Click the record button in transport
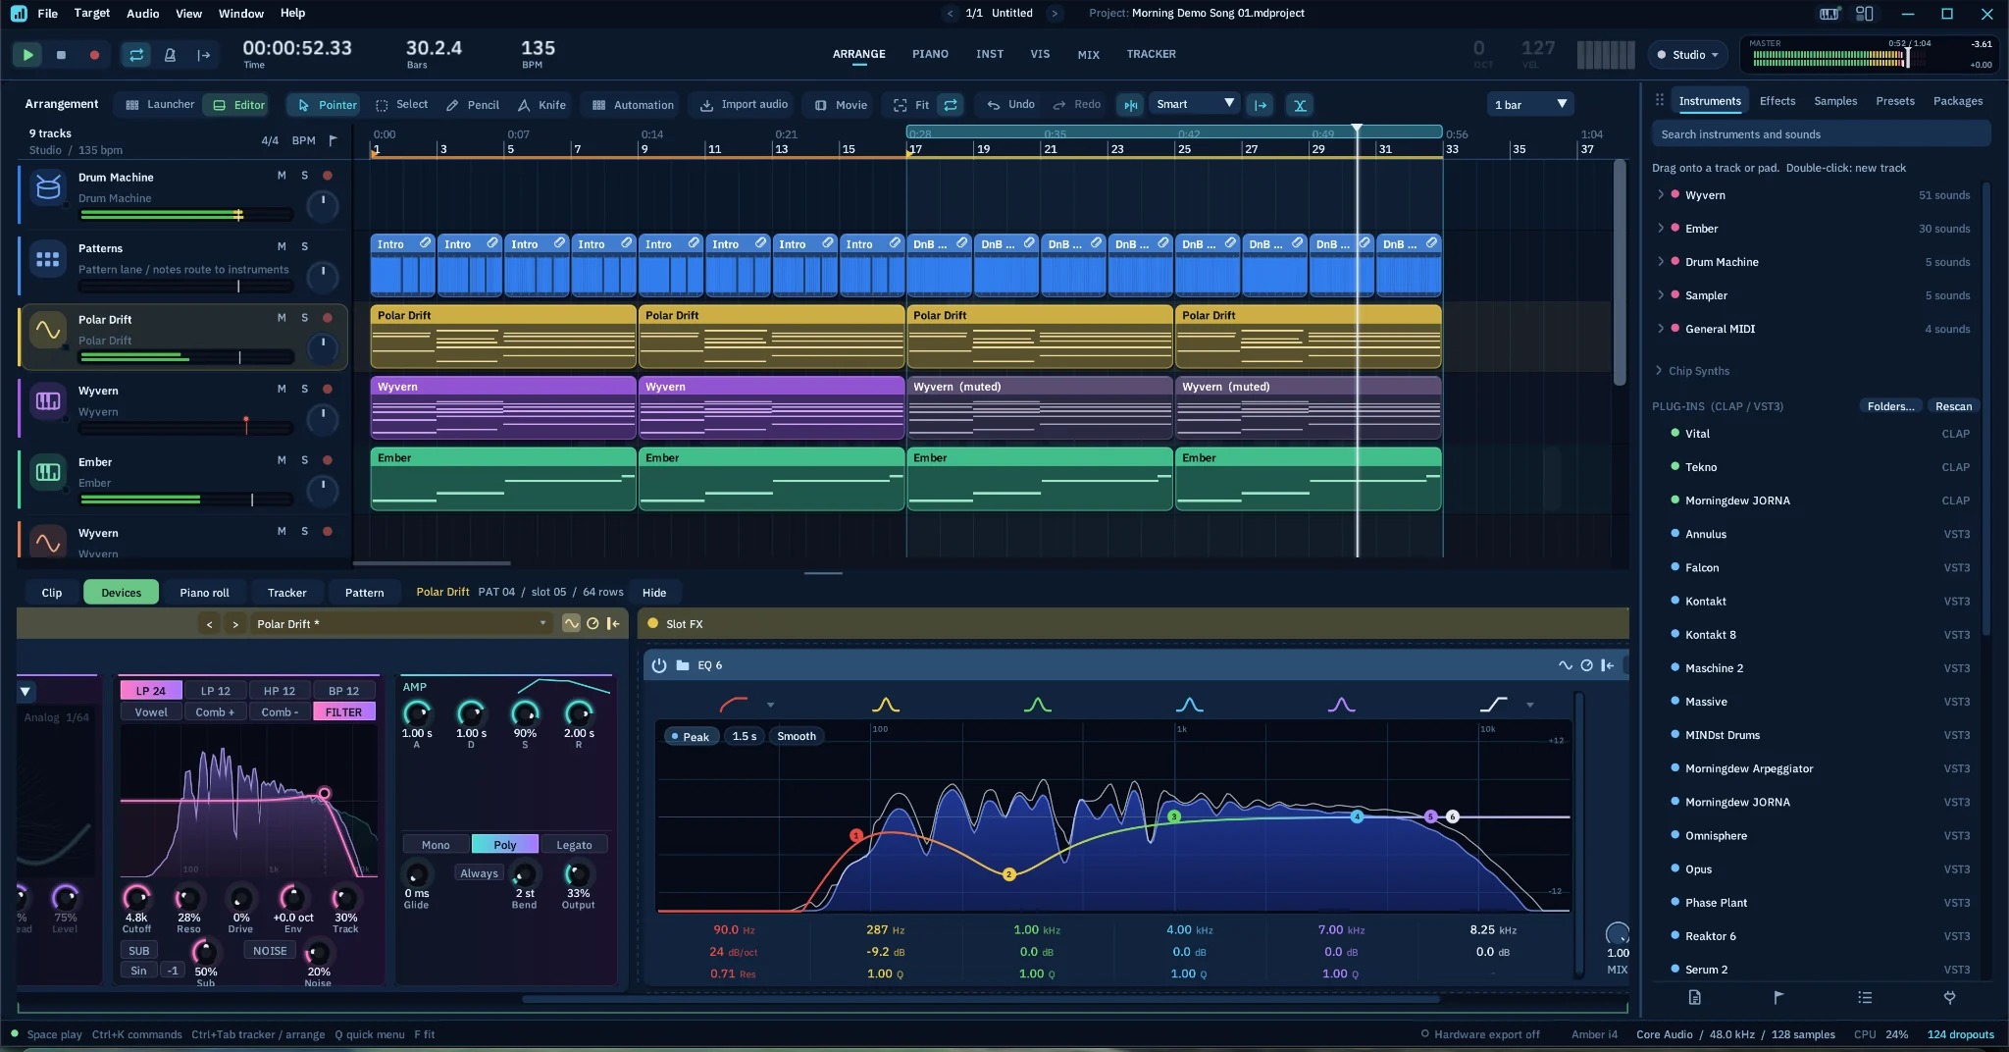The height and width of the screenshot is (1052, 2009). [x=94, y=55]
